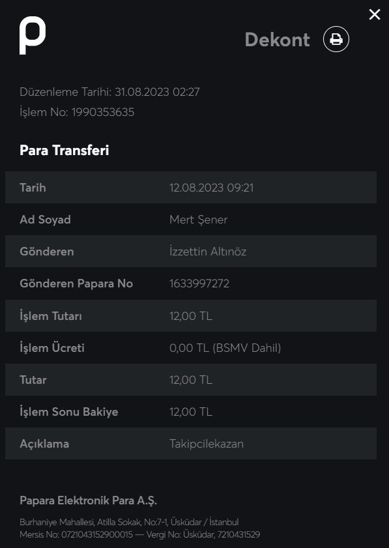Print the receipt using the printer icon
Image resolution: width=389 pixels, height=548 pixels.
(x=336, y=39)
